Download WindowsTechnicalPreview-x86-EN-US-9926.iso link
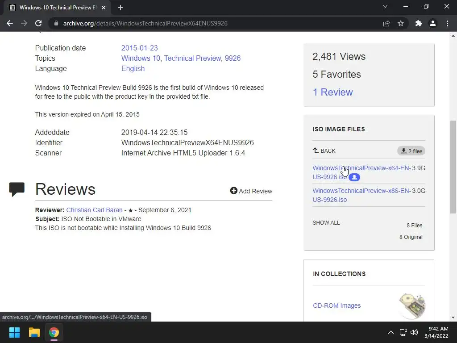 tap(361, 195)
